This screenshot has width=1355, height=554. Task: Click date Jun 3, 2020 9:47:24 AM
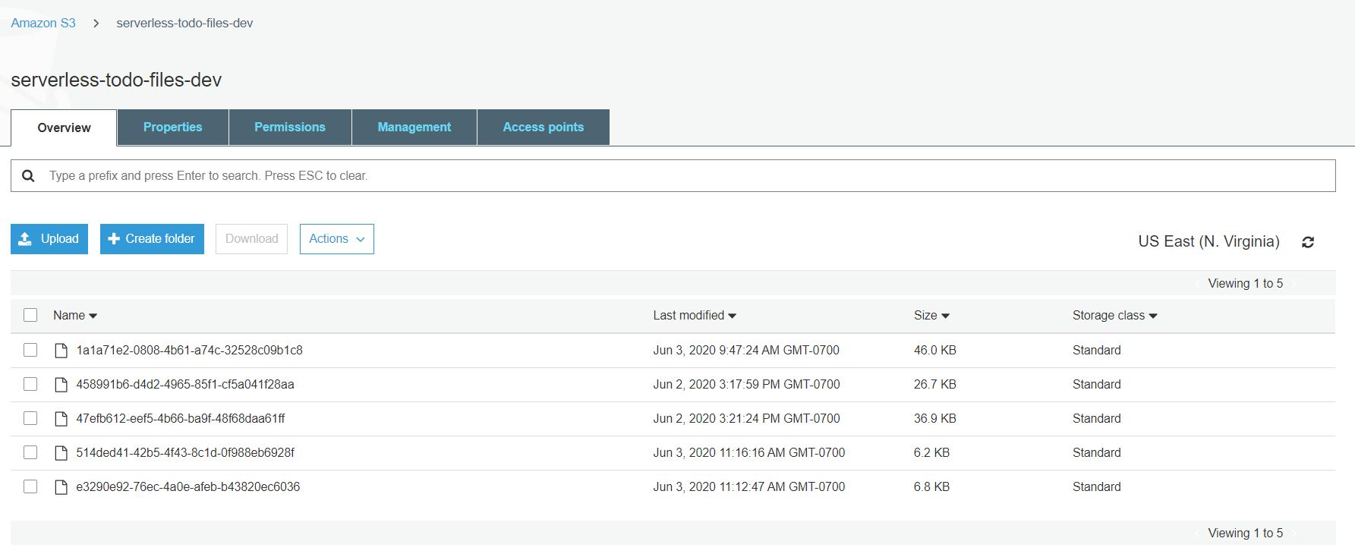pos(746,350)
